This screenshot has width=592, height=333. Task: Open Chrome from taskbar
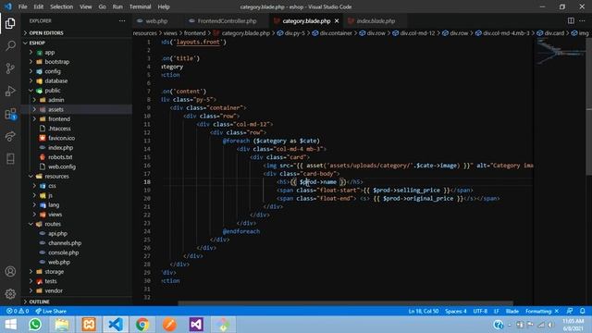[x=142, y=325]
